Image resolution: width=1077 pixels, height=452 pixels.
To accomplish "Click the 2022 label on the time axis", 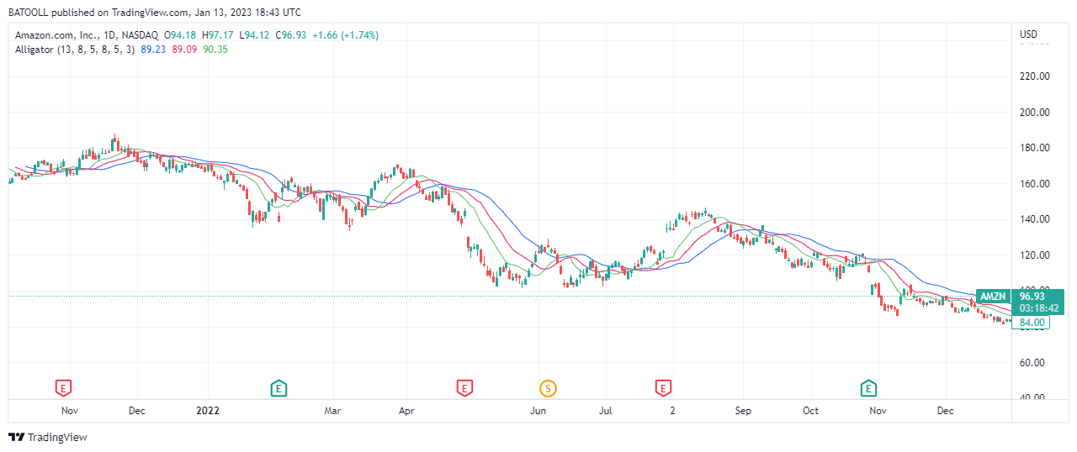I will tap(207, 411).
